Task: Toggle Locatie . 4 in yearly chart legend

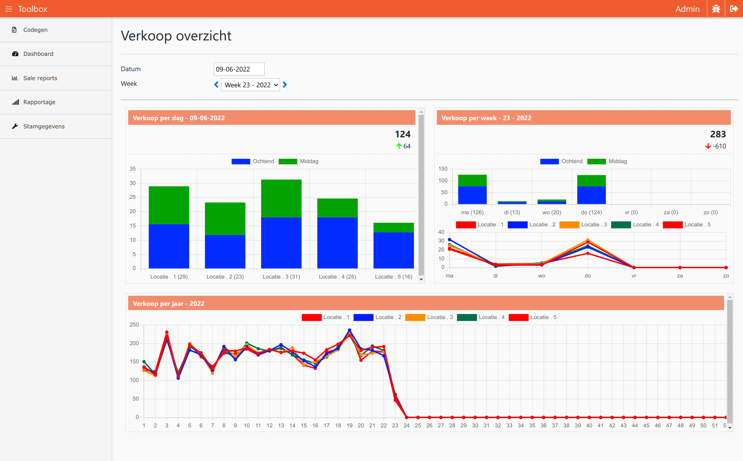Action: [481, 317]
